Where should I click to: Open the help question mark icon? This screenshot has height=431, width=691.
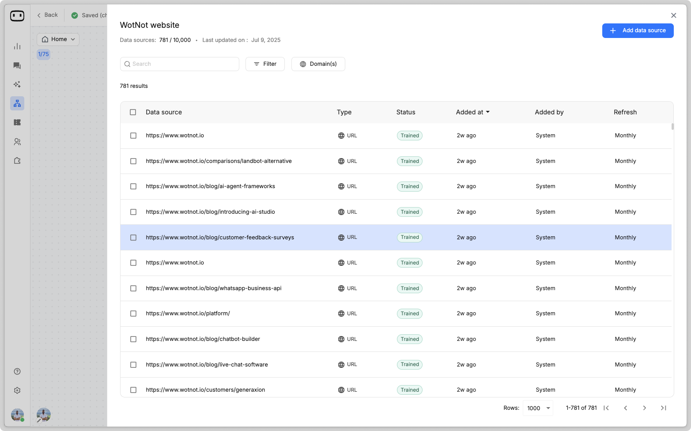point(17,371)
